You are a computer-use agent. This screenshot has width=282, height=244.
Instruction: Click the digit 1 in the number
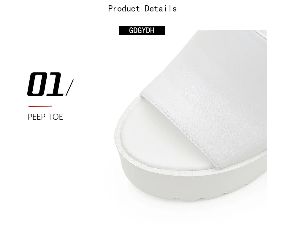tap(56, 84)
